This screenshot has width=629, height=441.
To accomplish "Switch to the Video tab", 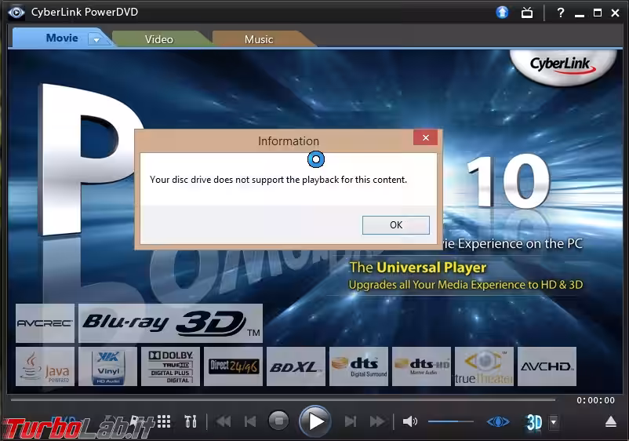I will tap(159, 39).
